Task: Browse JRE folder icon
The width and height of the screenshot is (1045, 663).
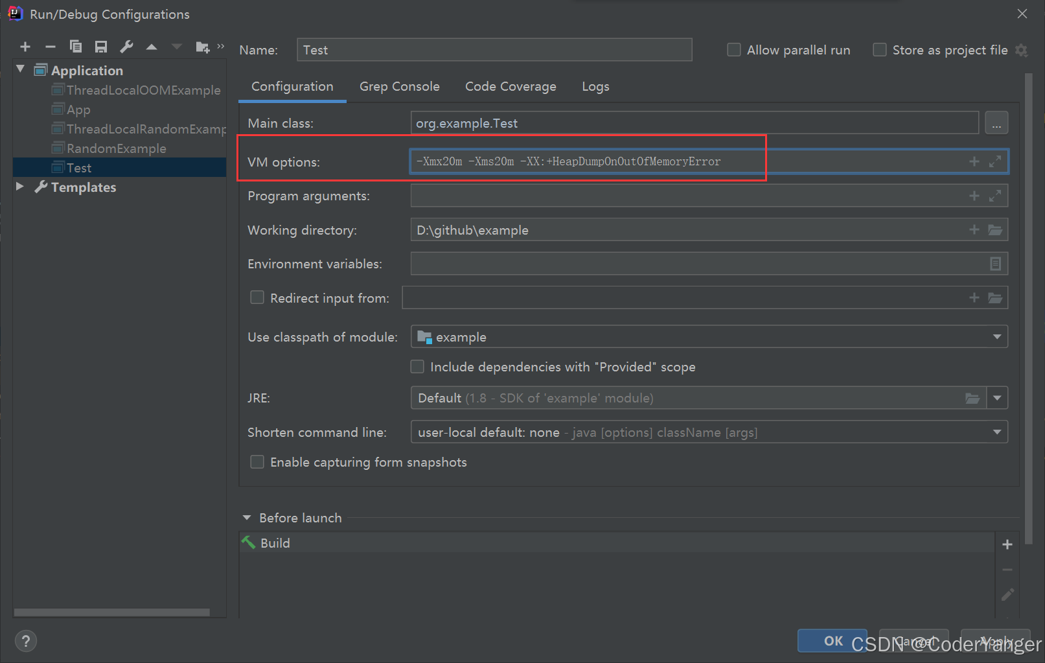Action: (972, 398)
